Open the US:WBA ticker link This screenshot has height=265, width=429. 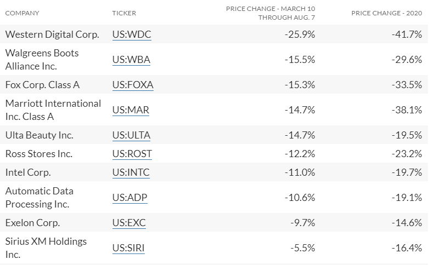coord(131,60)
